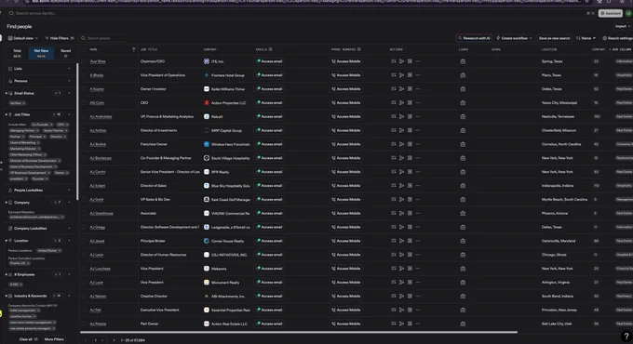The image size is (633, 344).
Task: Click the Search people input field
Action: click(102, 38)
